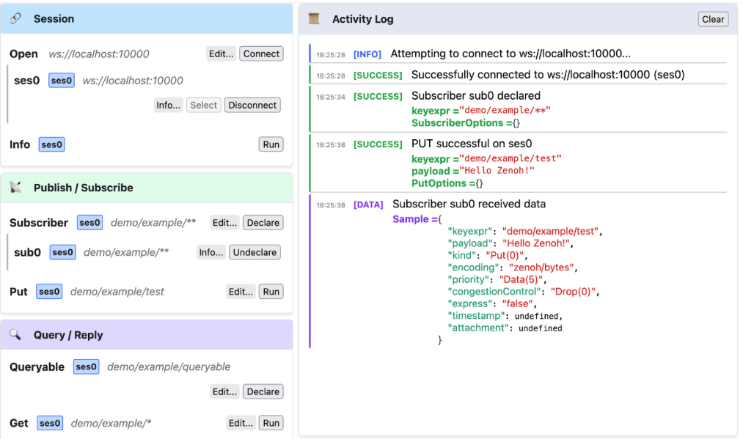Click the ses0 badge in the Session list
Viewport: 743px width, 439px height.
click(60, 80)
